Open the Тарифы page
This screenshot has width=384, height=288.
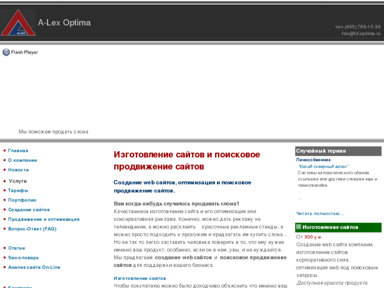pos(18,190)
